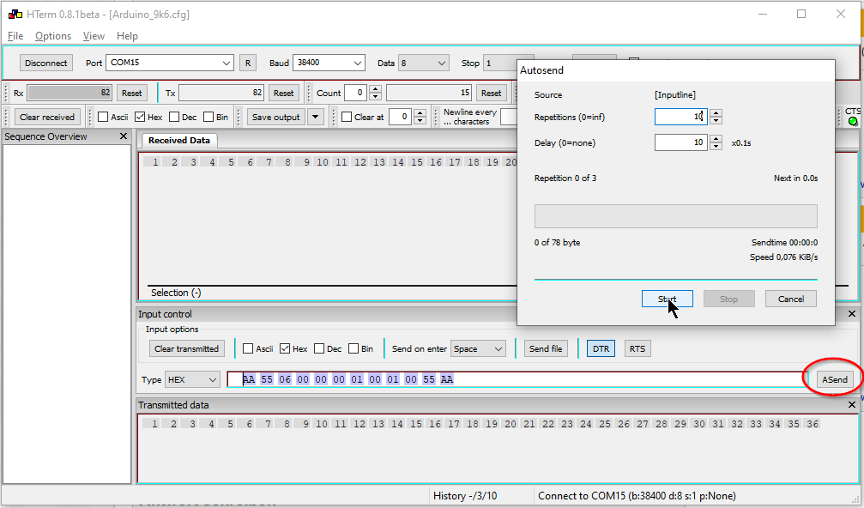Close the Transmitted data panel
The image size is (864, 508).
[x=852, y=404]
